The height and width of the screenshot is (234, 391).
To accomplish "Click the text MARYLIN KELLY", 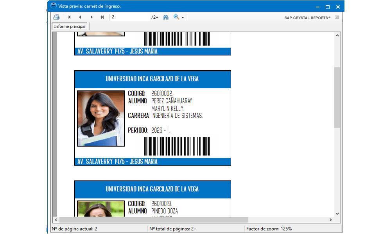I will pyautogui.click(x=167, y=108).
